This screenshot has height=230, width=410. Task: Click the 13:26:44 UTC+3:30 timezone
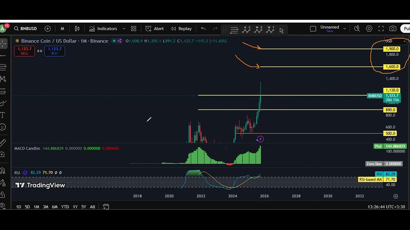point(386,207)
